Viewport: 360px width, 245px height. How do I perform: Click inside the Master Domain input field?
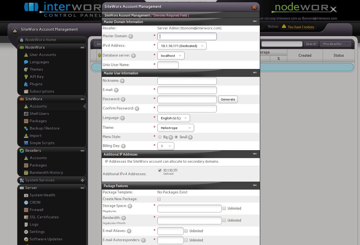tap(187, 36)
